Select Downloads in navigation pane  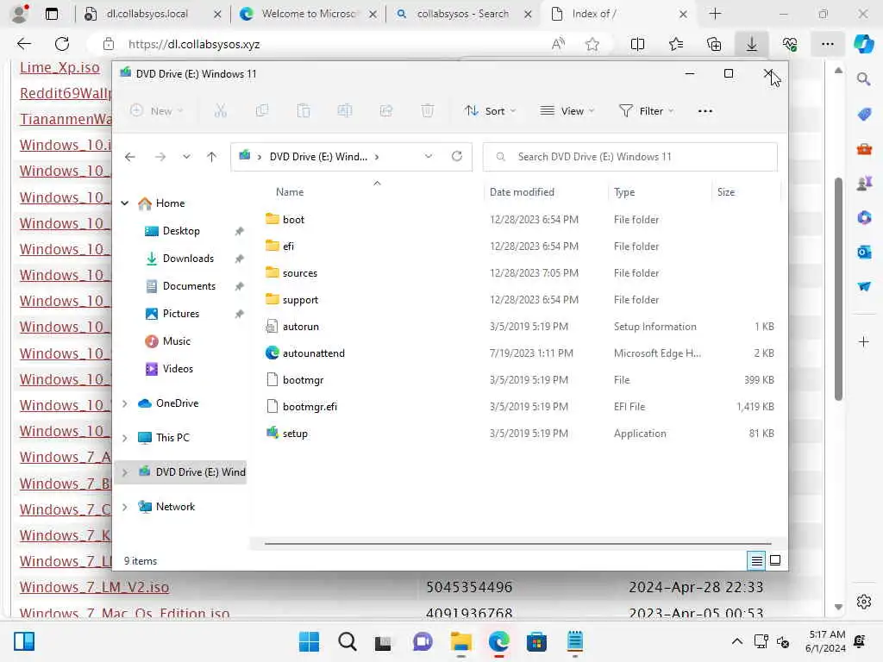coord(187,259)
